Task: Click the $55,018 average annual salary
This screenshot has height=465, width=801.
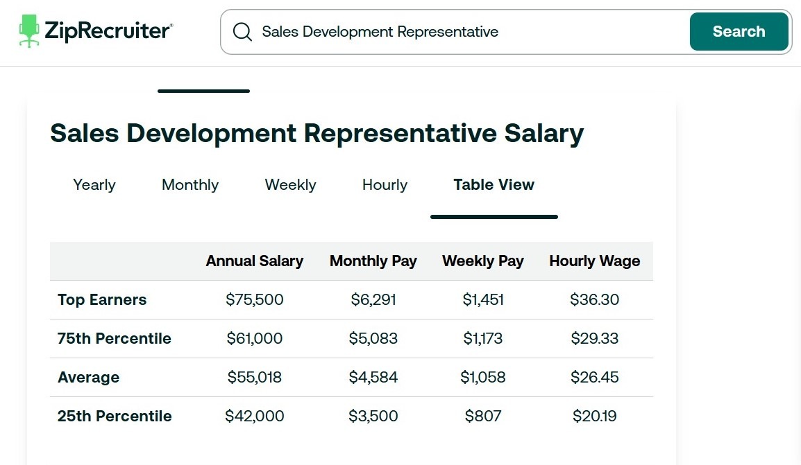Action: [255, 378]
